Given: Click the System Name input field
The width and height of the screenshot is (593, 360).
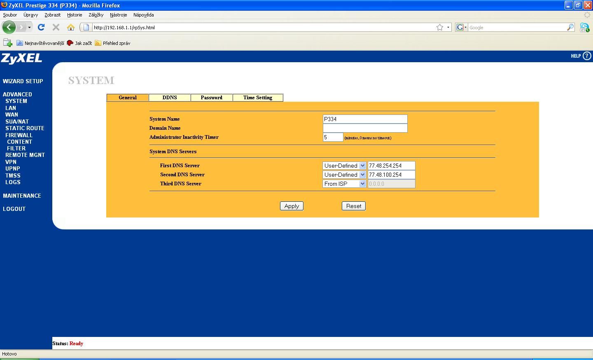Looking at the screenshot, I should (x=365, y=119).
